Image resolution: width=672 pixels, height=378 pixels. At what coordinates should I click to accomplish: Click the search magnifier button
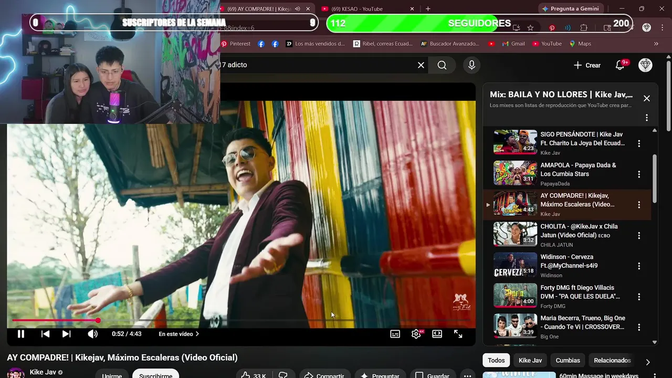[442, 65]
